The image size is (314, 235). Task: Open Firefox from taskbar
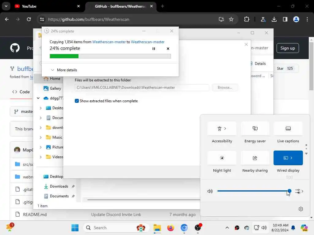point(170,228)
